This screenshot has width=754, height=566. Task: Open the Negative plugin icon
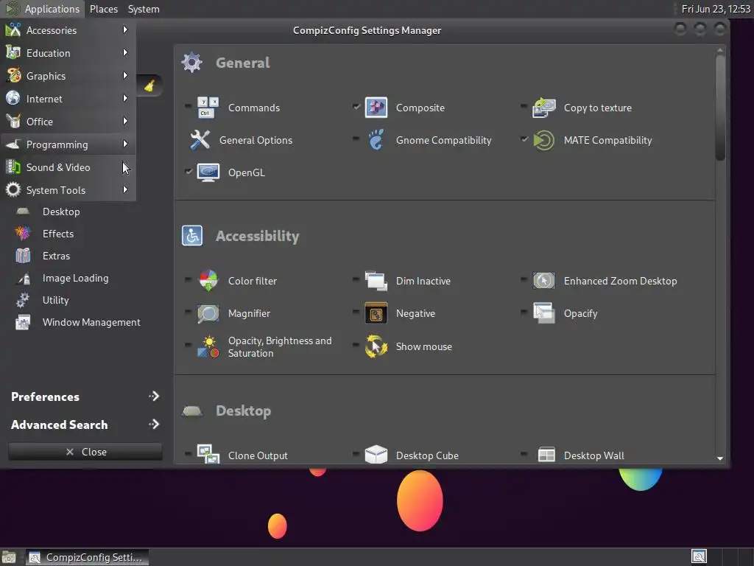point(376,313)
